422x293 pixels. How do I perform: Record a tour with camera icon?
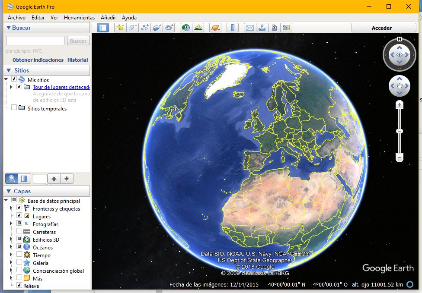169,28
